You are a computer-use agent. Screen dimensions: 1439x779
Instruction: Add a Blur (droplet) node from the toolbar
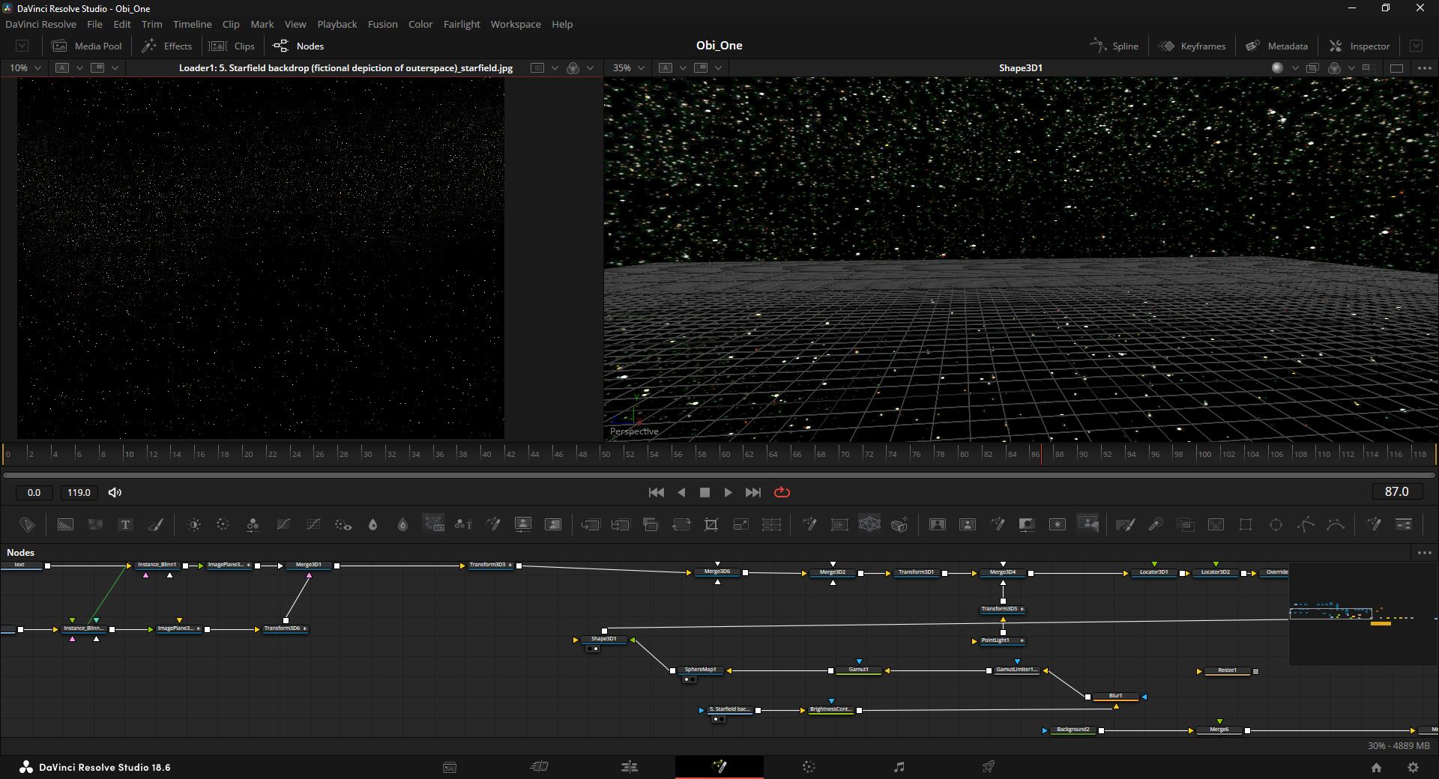click(x=372, y=524)
